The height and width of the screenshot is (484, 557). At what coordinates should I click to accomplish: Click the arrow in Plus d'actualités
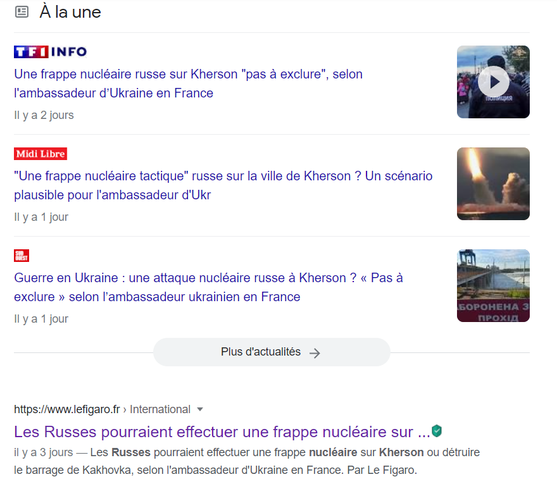click(x=315, y=353)
